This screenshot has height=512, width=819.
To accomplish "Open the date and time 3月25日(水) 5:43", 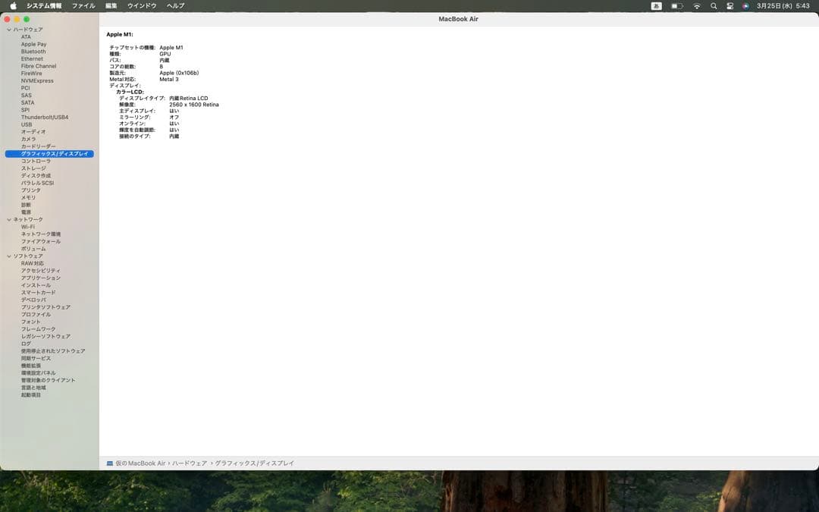I will [x=783, y=6].
